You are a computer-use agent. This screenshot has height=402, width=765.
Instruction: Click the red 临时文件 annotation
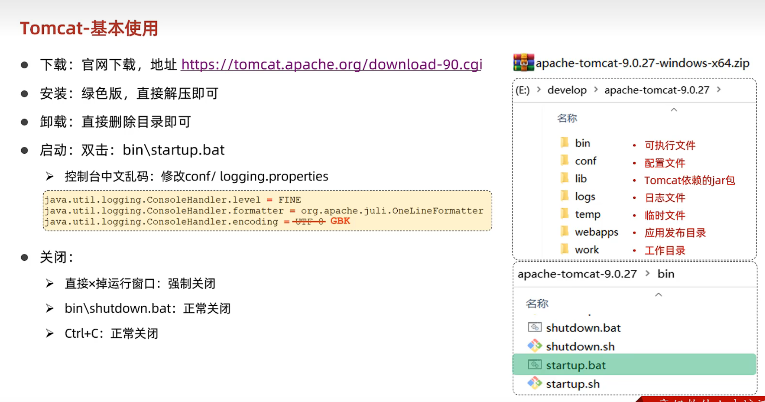[x=665, y=215]
